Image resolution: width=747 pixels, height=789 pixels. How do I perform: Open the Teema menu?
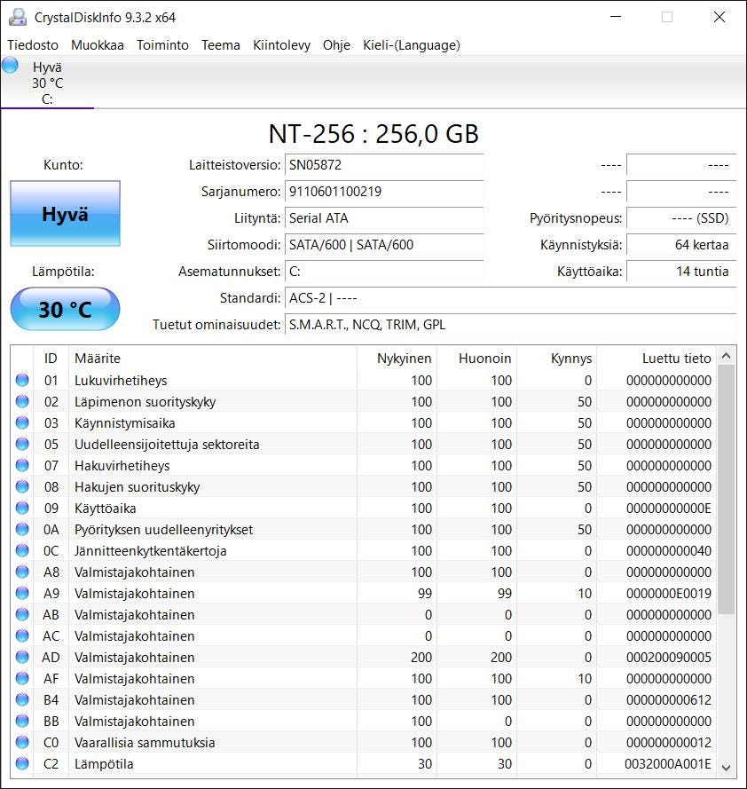coord(220,45)
